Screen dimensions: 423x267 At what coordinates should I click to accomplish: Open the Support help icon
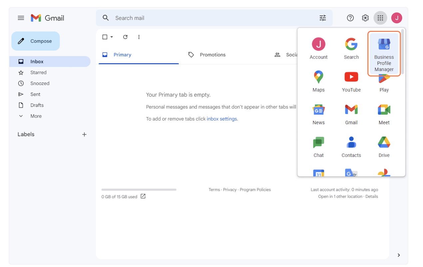pos(350,18)
